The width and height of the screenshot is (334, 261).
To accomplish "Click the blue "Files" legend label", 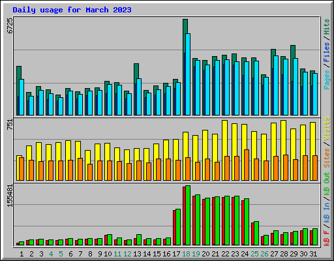I will (327, 52).
